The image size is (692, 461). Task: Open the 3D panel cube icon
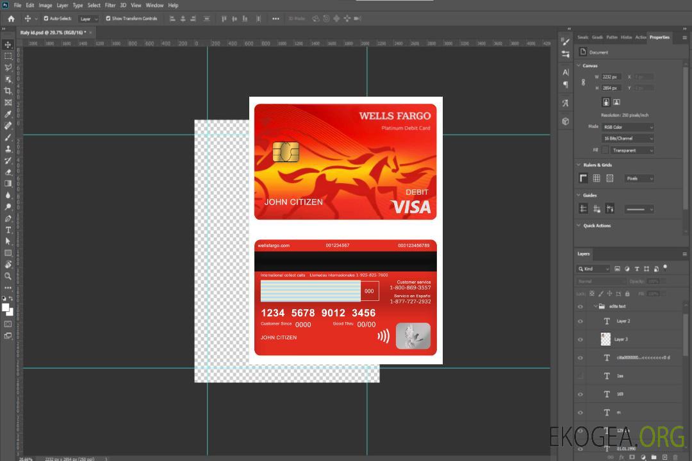[x=565, y=121]
